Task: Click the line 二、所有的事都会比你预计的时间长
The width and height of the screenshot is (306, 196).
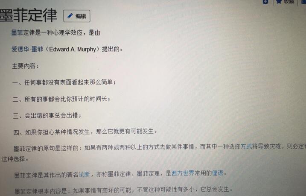Action: point(61,99)
